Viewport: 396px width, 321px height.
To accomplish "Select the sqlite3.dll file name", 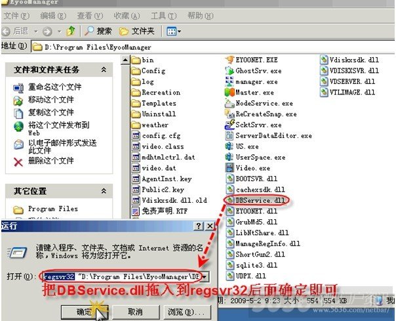I will (x=256, y=265).
